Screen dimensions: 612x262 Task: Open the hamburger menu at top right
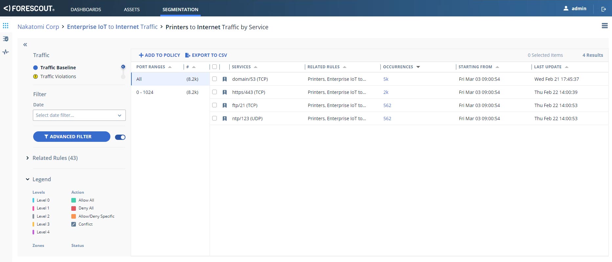(x=604, y=26)
